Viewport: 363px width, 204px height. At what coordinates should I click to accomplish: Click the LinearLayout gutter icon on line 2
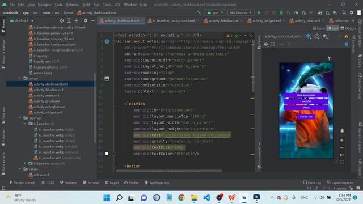tap(107, 41)
